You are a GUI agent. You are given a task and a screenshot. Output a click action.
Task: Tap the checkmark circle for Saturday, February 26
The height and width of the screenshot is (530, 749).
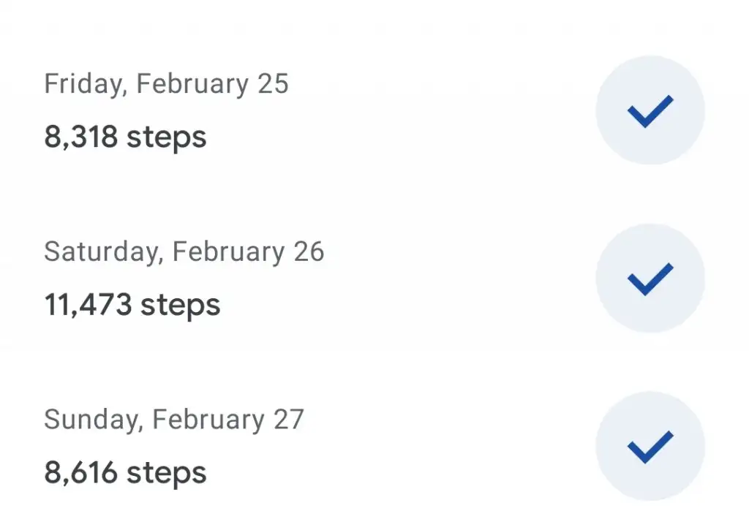click(650, 279)
